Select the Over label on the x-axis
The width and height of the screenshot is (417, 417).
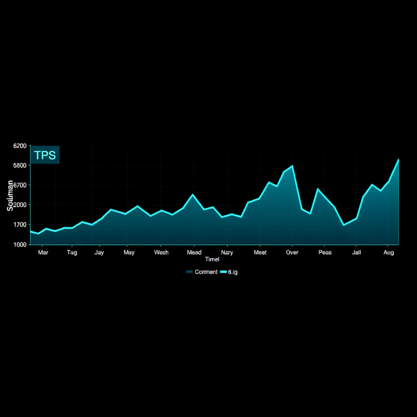(292, 252)
